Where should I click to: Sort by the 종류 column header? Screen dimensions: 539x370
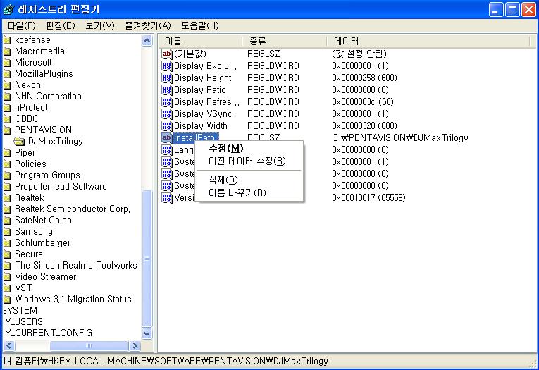284,42
